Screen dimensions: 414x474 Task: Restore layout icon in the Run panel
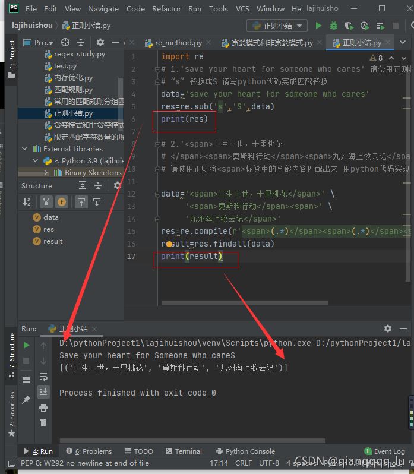coord(26,380)
